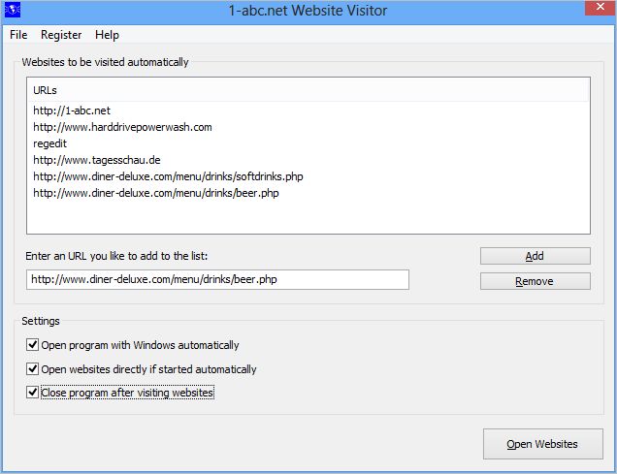The height and width of the screenshot is (474, 617).
Task: Toggle 'Open program with Windows automatically' checkbox
Action: [x=33, y=345]
